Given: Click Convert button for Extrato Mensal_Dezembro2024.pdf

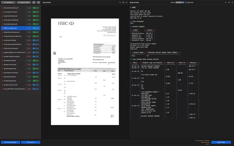Looking at the screenshot, I should click(x=36, y=44).
